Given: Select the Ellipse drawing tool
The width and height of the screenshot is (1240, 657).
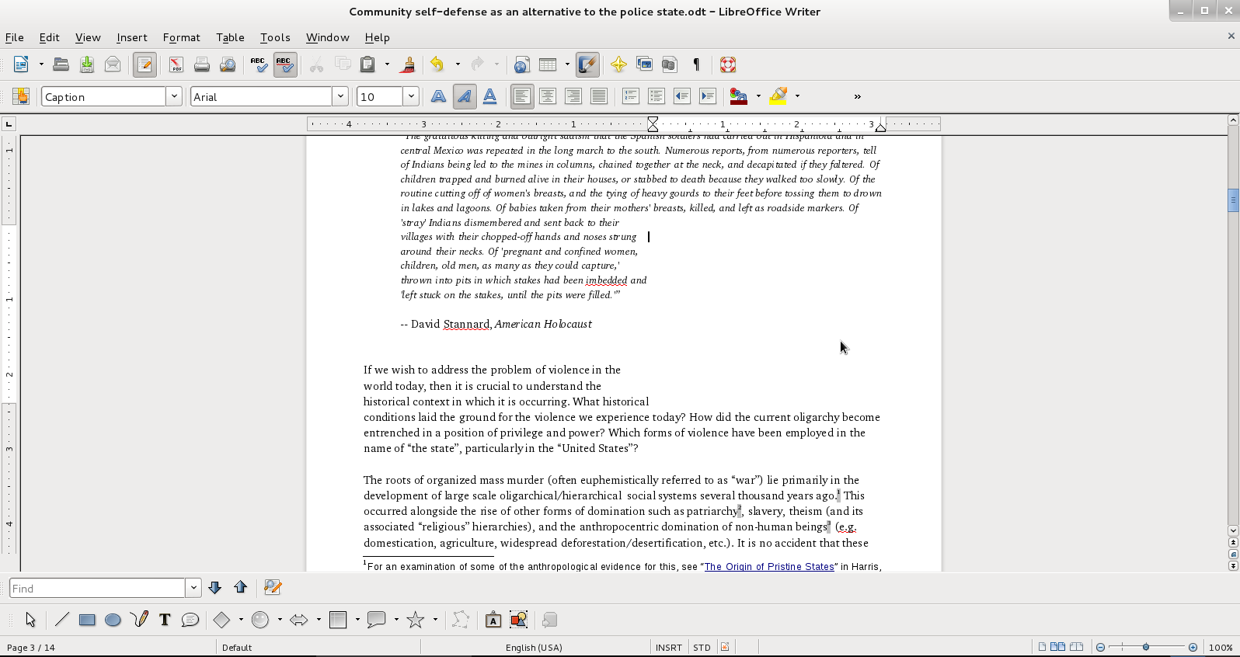Looking at the screenshot, I should pos(113,619).
